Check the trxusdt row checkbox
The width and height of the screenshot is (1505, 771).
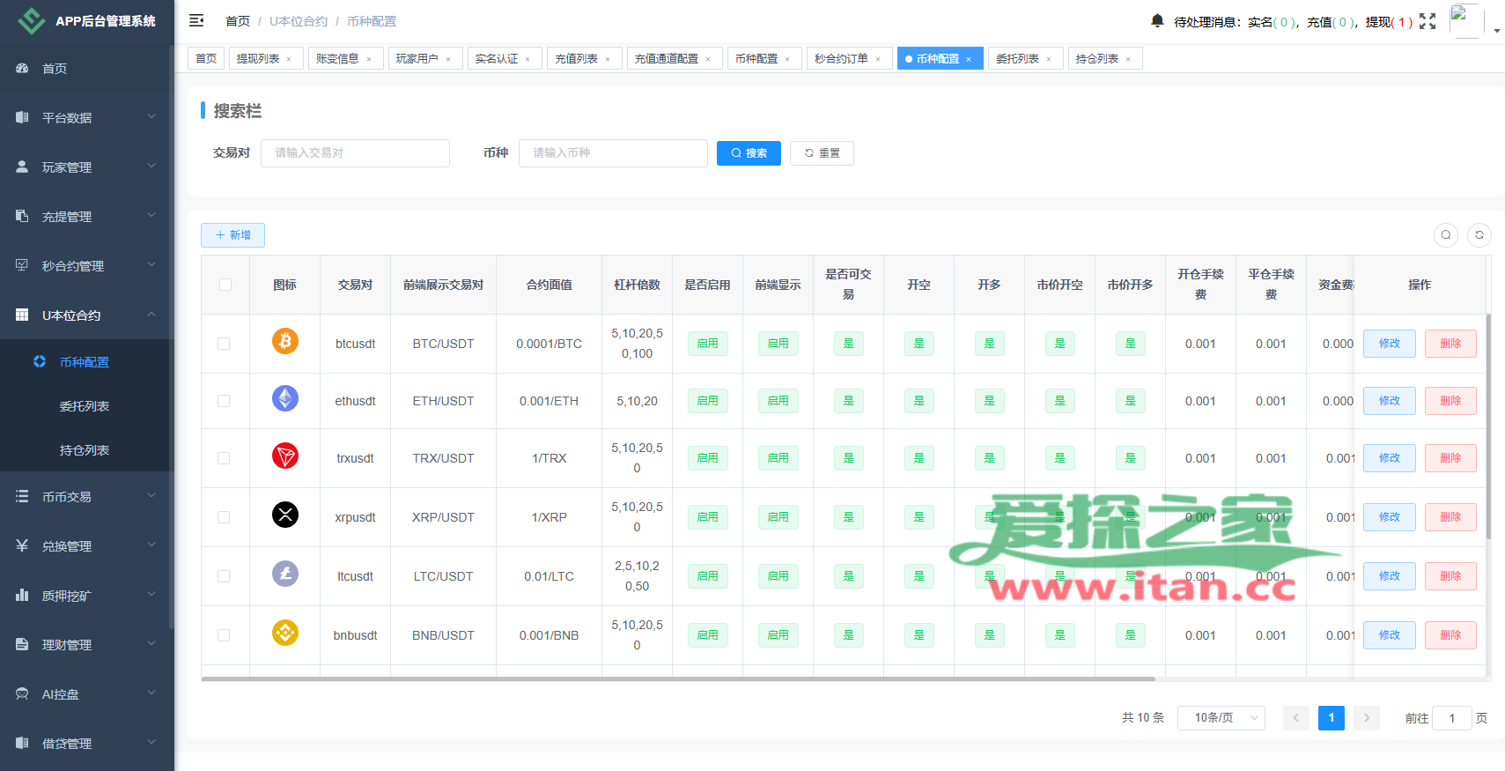[x=224, y=458]
